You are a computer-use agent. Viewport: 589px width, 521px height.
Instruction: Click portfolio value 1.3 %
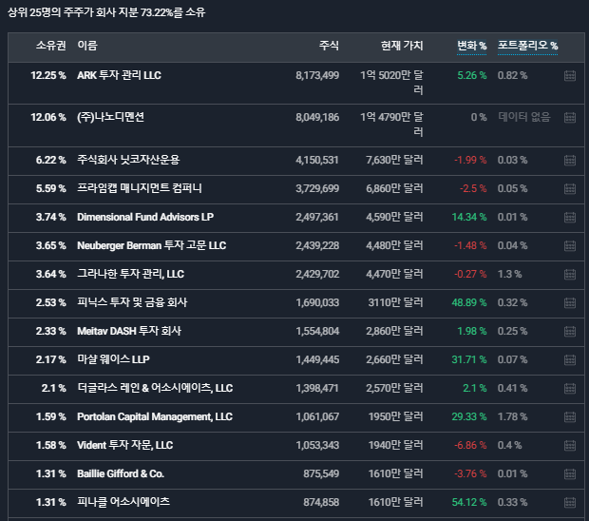coord(510,274)
